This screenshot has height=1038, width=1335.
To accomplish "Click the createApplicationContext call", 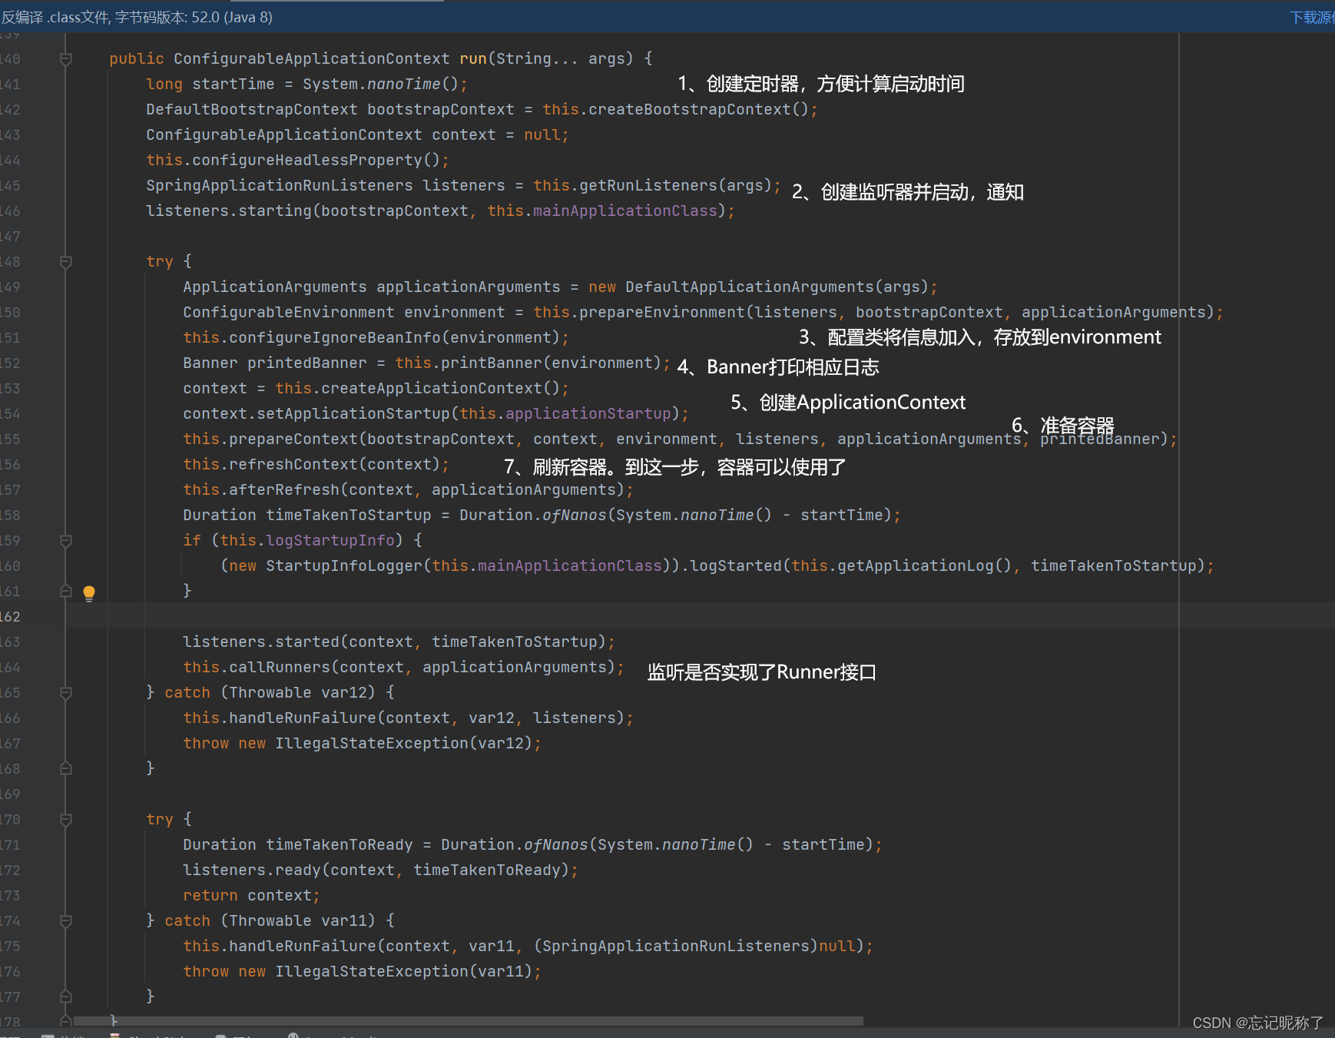I will [432, 388].
